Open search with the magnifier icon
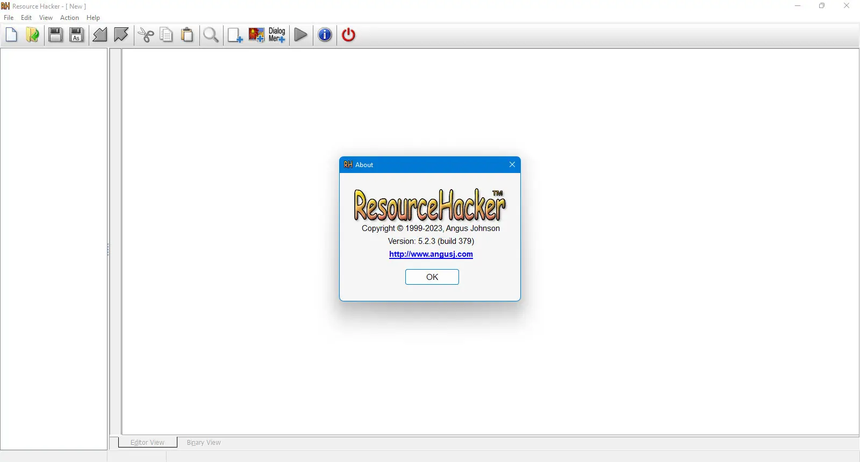The image size is (860, 462). [211, 35]
